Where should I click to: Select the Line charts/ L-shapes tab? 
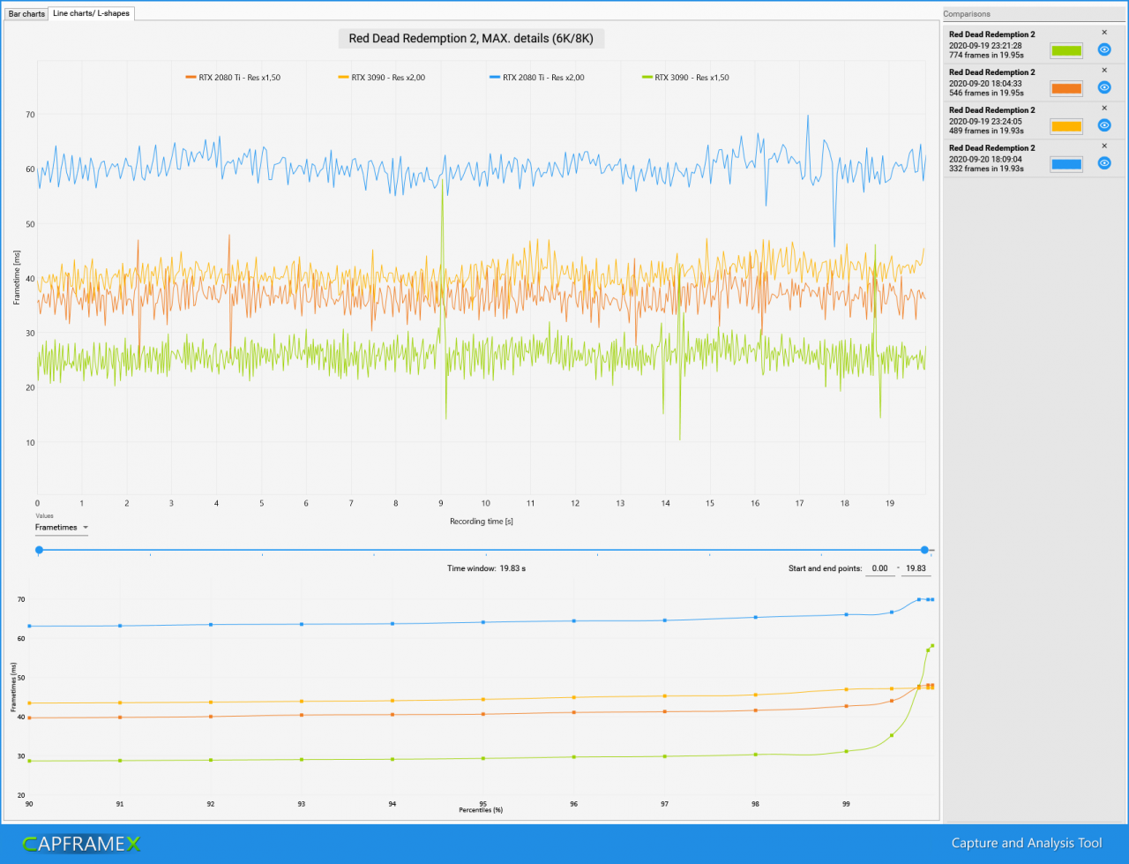coord(92,13)
